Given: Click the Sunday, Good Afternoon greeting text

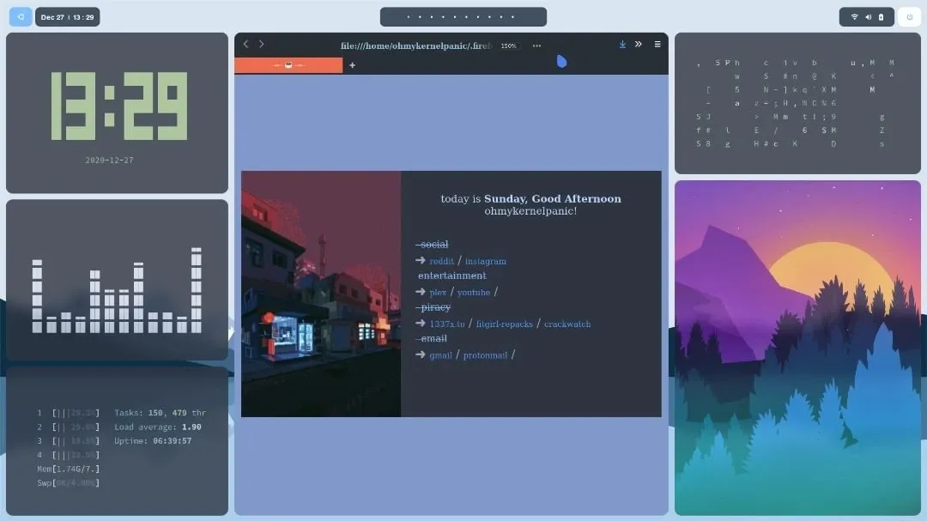Looking at the screenshot, I should (x=553, y=199).
